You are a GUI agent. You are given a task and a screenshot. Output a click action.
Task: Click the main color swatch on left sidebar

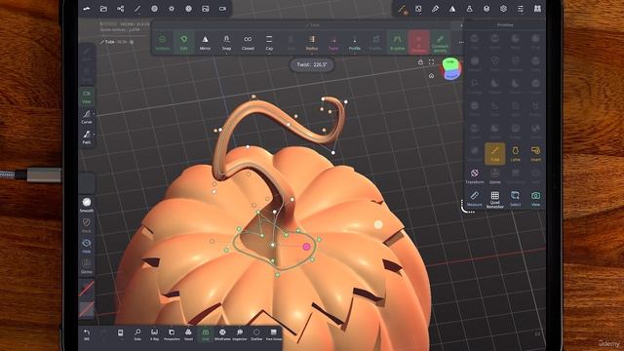point(87,289)
